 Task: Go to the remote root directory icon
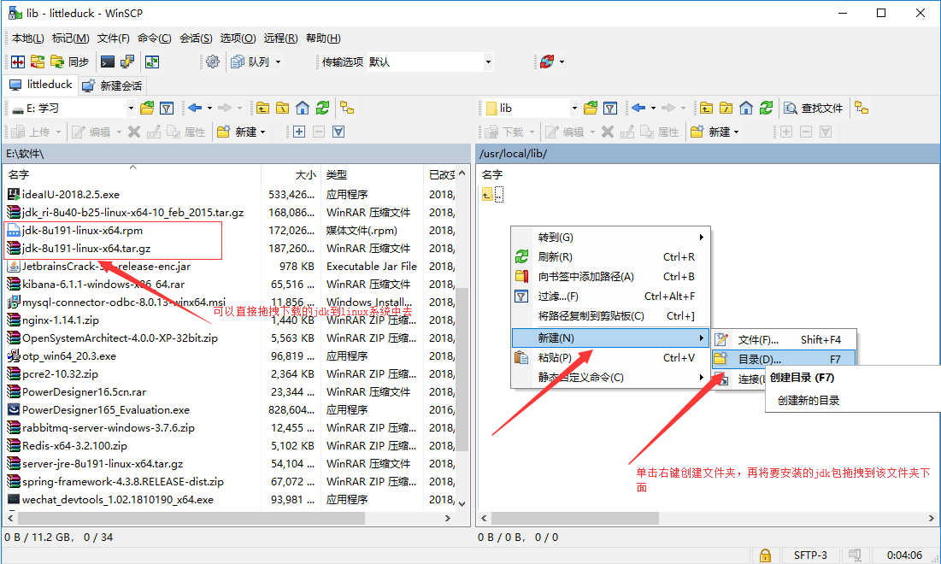(x=726, y=108)
